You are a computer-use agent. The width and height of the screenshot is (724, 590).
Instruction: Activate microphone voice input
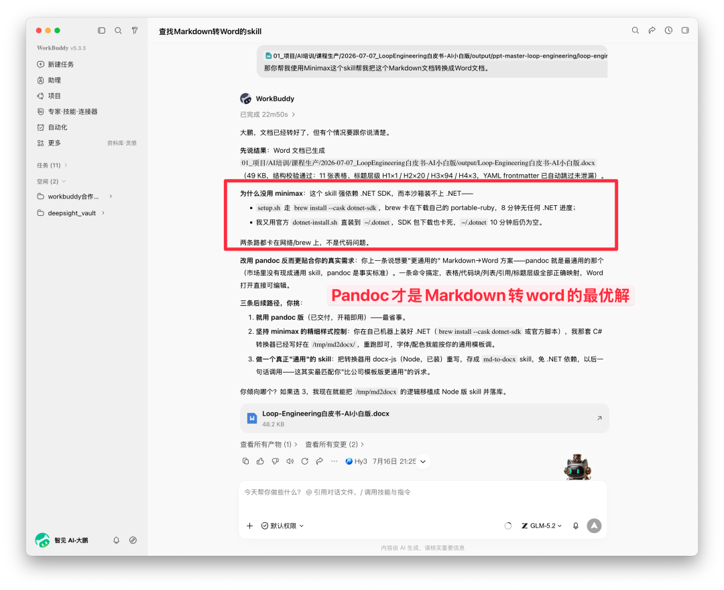coord(576,526)
